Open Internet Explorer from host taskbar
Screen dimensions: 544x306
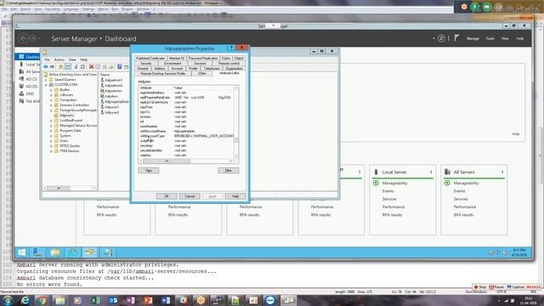click(x=25, y=300)
